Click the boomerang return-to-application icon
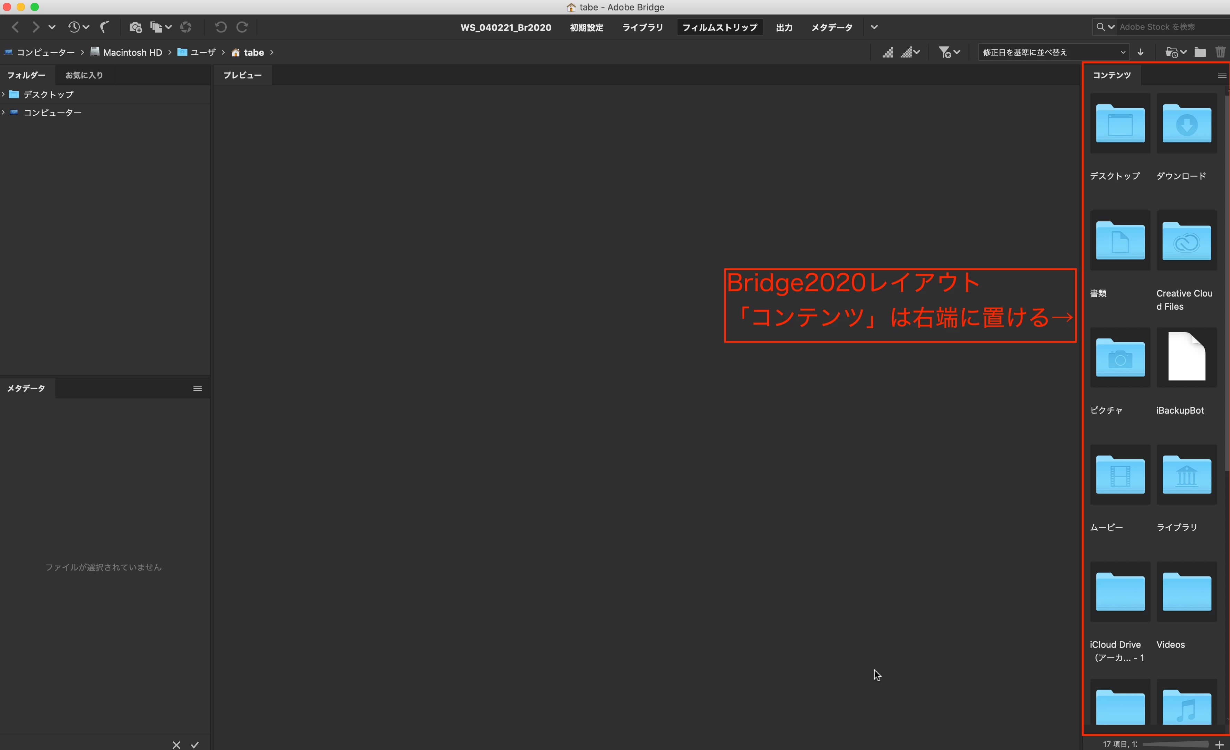The image size is (1230, 750). click(x=104, y=27)
